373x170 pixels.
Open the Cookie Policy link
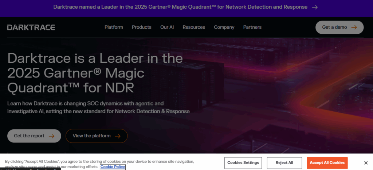point(113,167)
